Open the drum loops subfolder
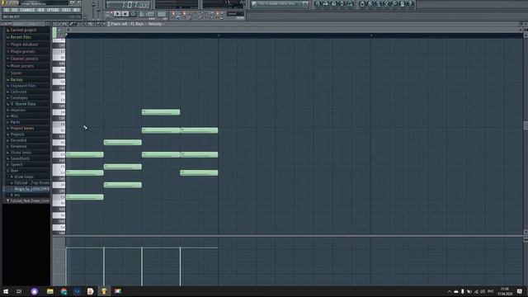This screenshot has height=297, width=528. coord(24,177)
